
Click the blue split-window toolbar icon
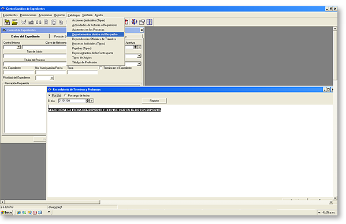point(150,22)
